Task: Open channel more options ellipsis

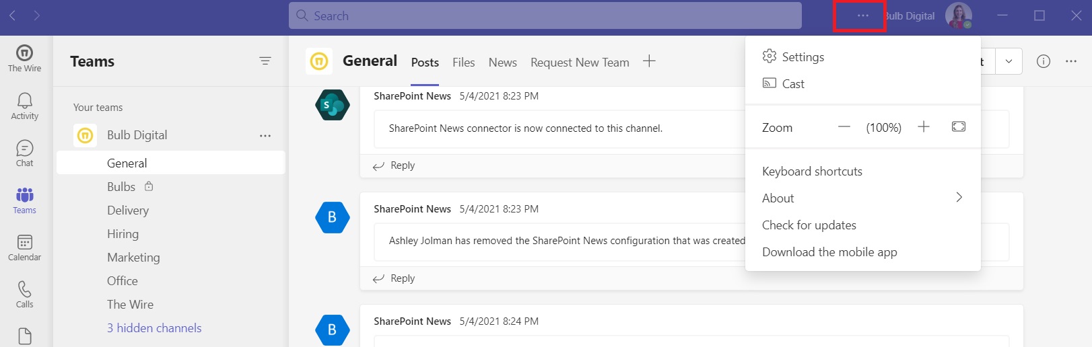Action: (1071, 61)
